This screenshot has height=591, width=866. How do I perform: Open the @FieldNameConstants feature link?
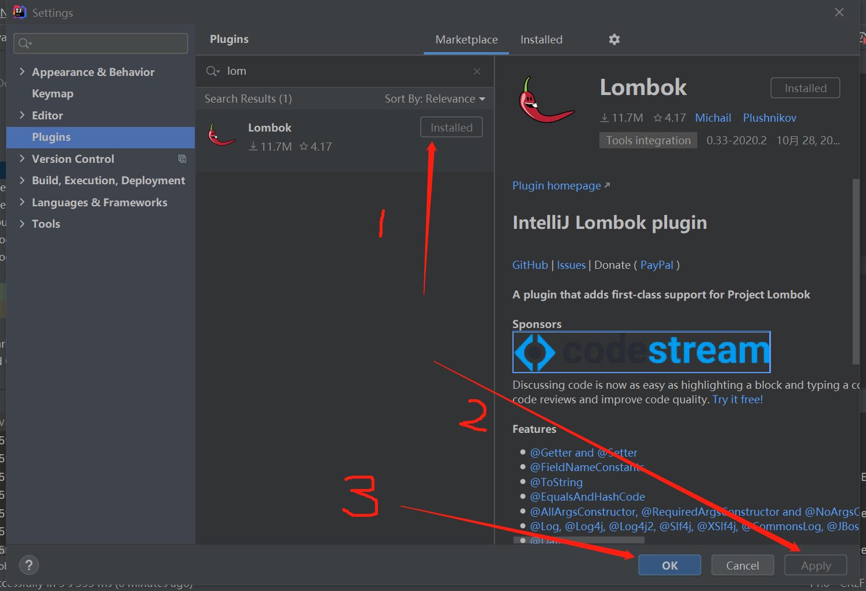pos(587,468)
